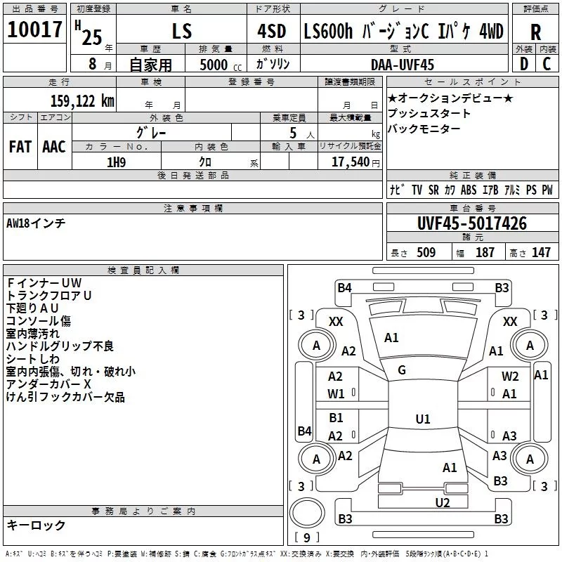
Task: Select the B1 mark on the car diagram
Action: (x=336, y=418)
